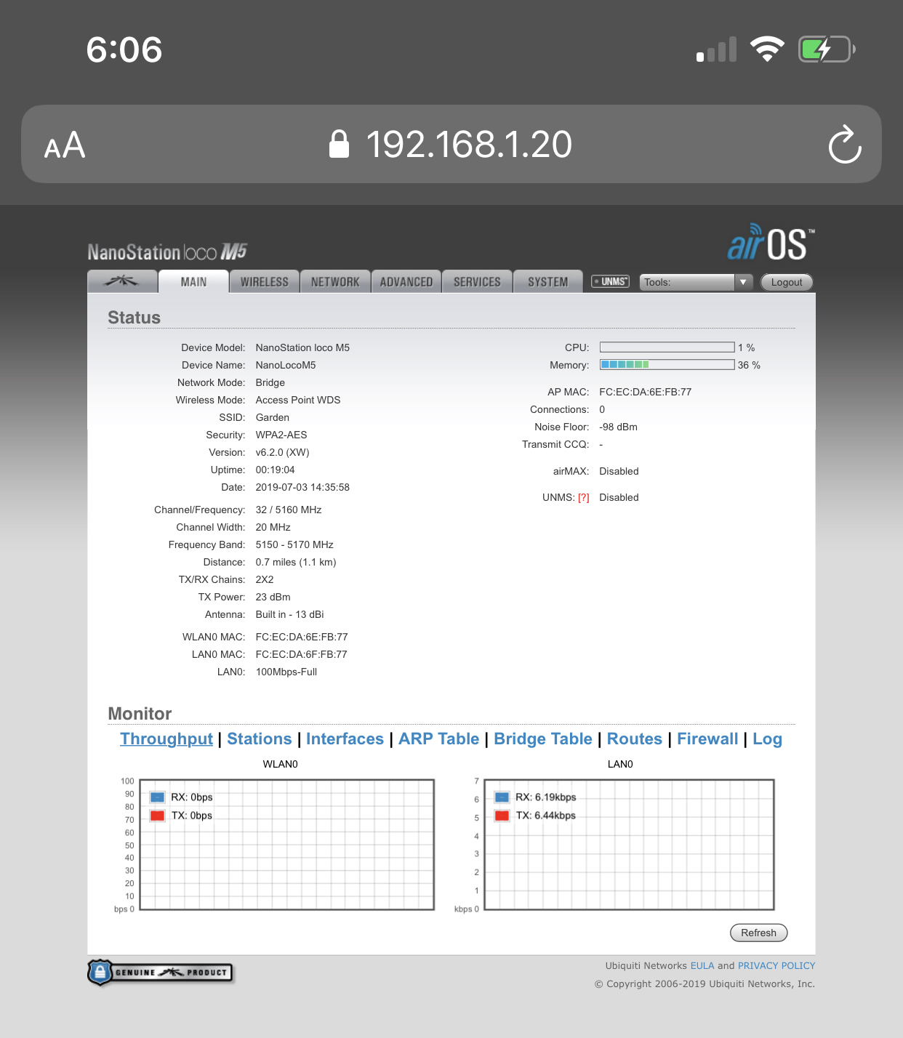Screen dimensions: 903x1038
Task: Click the Genuine Product badge
Action: pos(160,973)
